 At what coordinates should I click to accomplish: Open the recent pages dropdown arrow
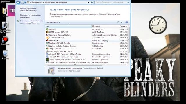point(25,3)
